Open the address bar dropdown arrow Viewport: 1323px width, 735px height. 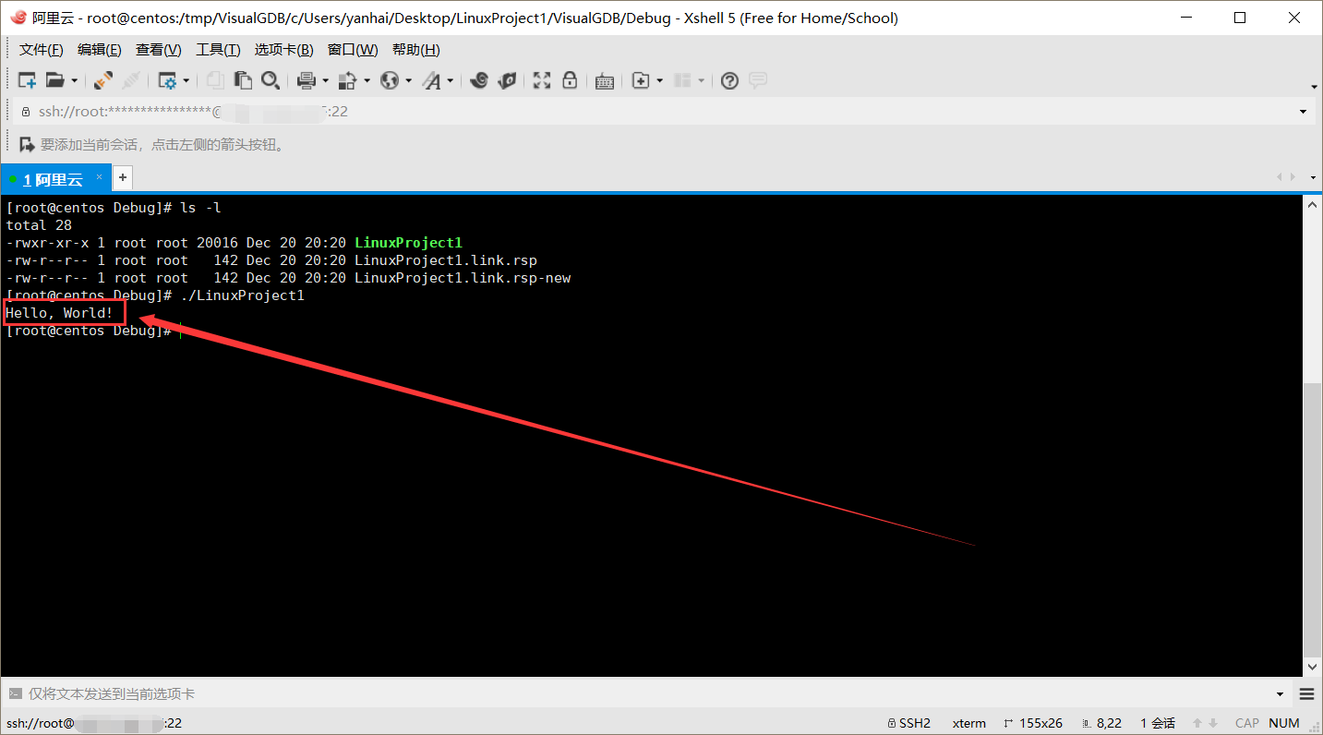pos(1303,111)
